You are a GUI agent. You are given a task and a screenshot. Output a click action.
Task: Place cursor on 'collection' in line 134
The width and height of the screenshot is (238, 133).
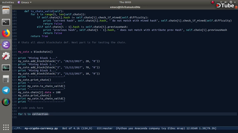point(40,114)
